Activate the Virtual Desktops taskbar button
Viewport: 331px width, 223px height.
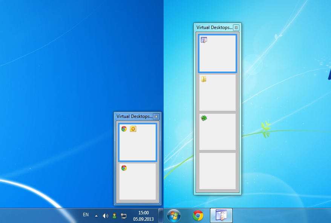point(221,215)
